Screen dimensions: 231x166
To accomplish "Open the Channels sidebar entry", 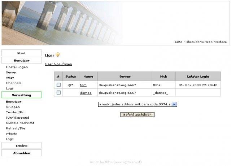I will [14, 83].
